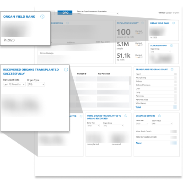
Task: Open the Transplant Date Last 12 Months dropdown
Action: [x=14, y=84]
